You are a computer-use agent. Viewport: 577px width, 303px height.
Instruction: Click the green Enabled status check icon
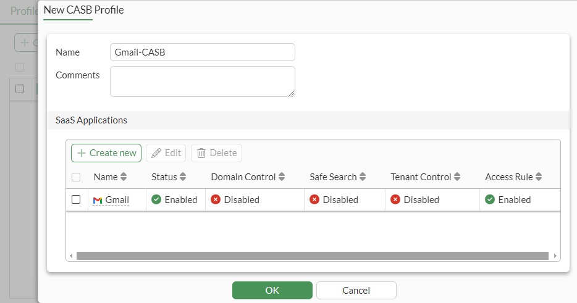point(156,200)
